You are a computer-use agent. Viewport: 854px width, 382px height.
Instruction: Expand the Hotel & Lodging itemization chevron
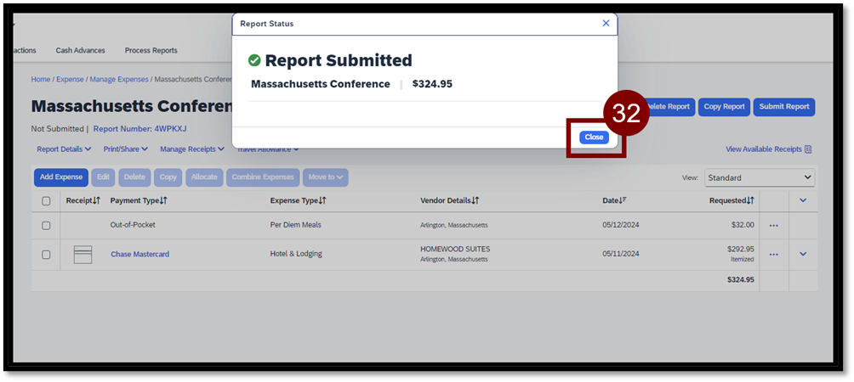coord(802,254)
